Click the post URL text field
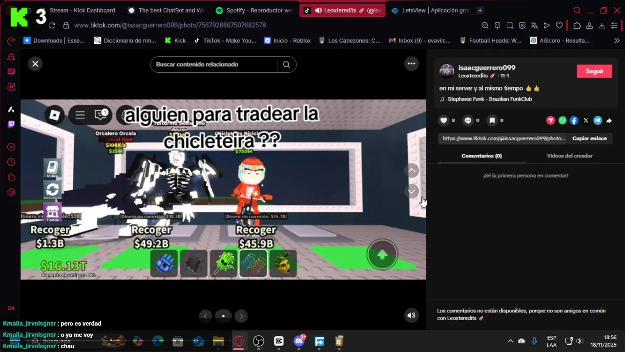 click(x=503, y=138)
